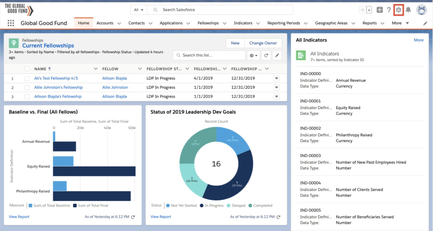Check the box for Ali's Test Fellowship 4/5
The width and height of the screenshot is (433, 231).
coord(27,79)
